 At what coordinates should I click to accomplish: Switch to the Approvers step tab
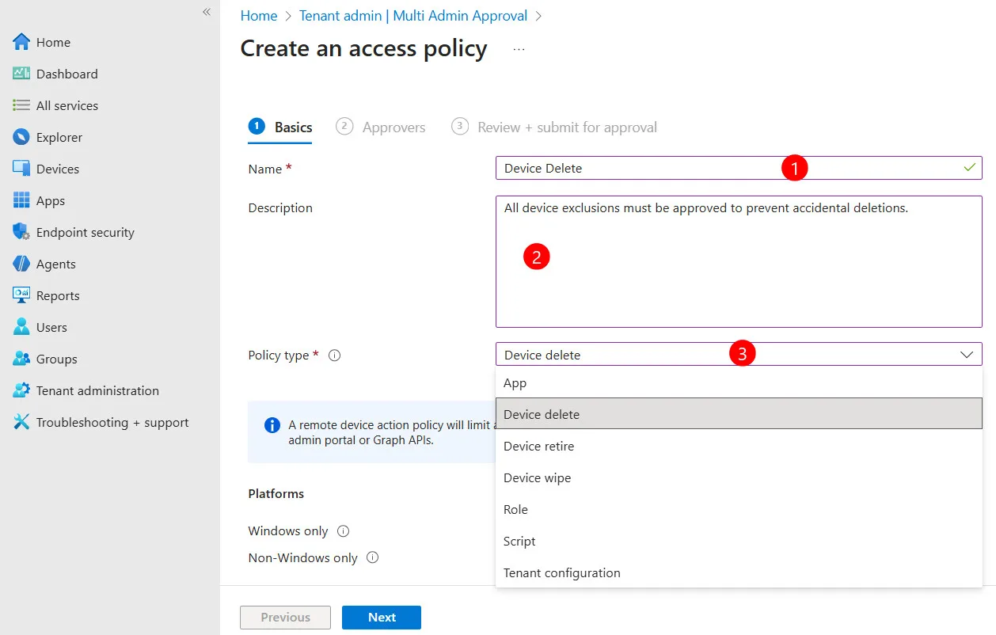pos(381,127)
